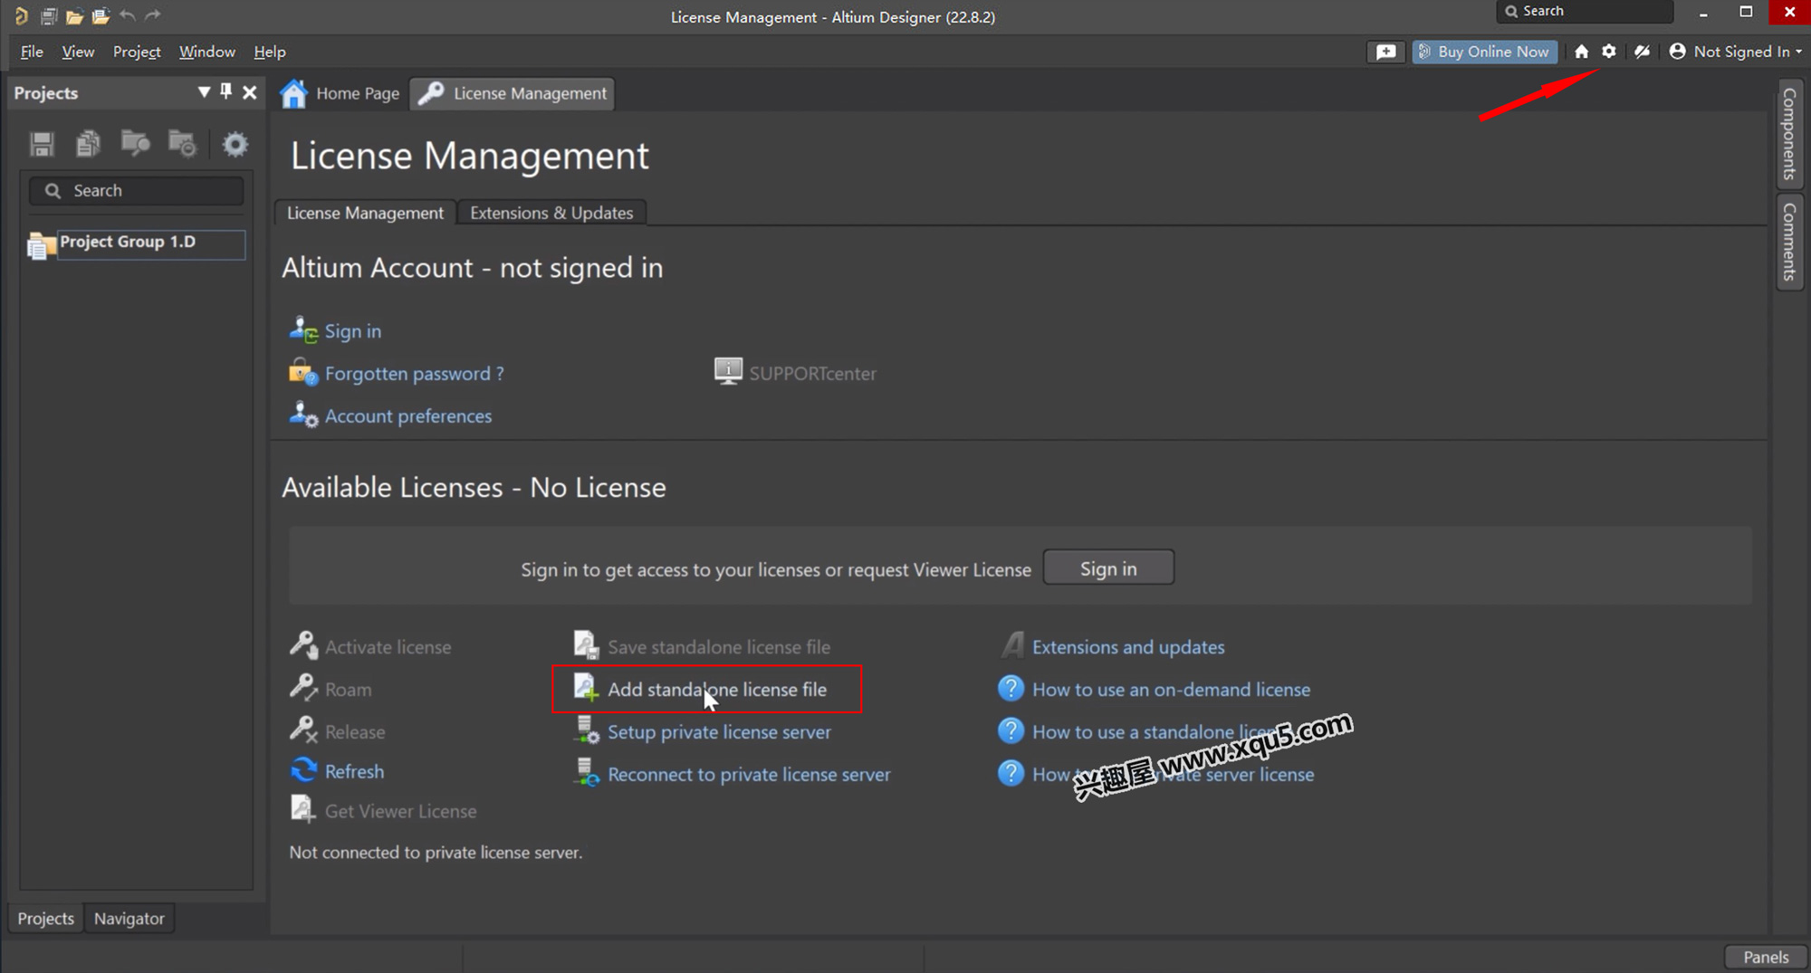Open the Help menu
This screenshot has width=1811, height=973.
click(270, 52)
